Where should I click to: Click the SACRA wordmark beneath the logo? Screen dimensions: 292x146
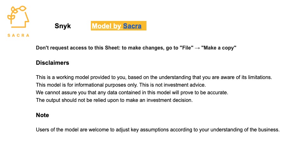click(18, 35)
